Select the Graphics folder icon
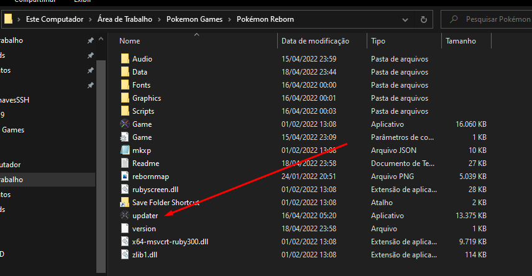Image resolution: width=532 pixels, height=276 pixels. pyautogui.click(x=125, y=98)
